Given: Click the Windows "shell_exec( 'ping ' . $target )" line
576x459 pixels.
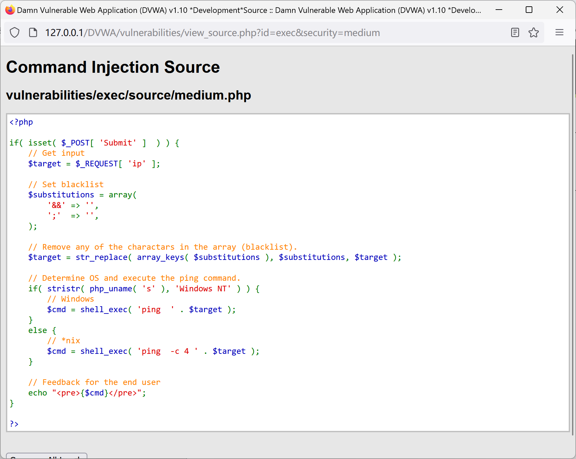Looking at the screenshot, I should [x=141, y=310].
